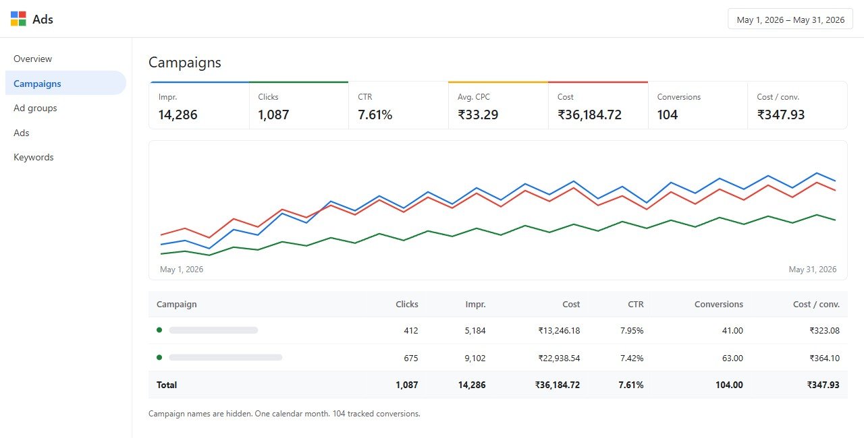
Task: Click the ₹323.08 cost per conversion cell
Action: (824, 331)
